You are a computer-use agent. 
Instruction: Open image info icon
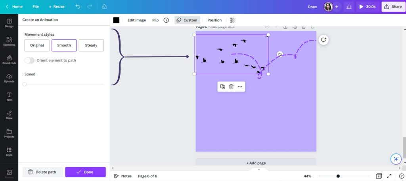tap(166, 20)
